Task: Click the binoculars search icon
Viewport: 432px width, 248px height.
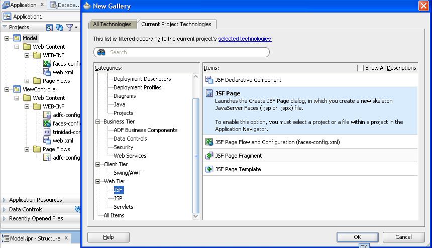Action: 101,52
